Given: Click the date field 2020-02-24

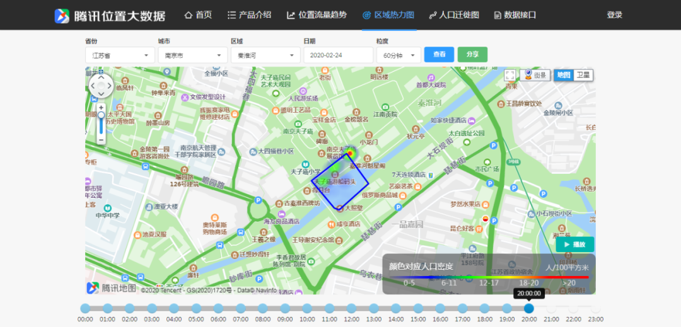Looking at the screenshot, I should [339, 55].
